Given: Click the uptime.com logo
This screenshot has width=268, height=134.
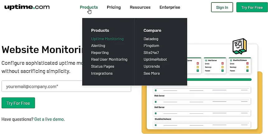Looking at the screenshot, I should click(x=27, y=7).
